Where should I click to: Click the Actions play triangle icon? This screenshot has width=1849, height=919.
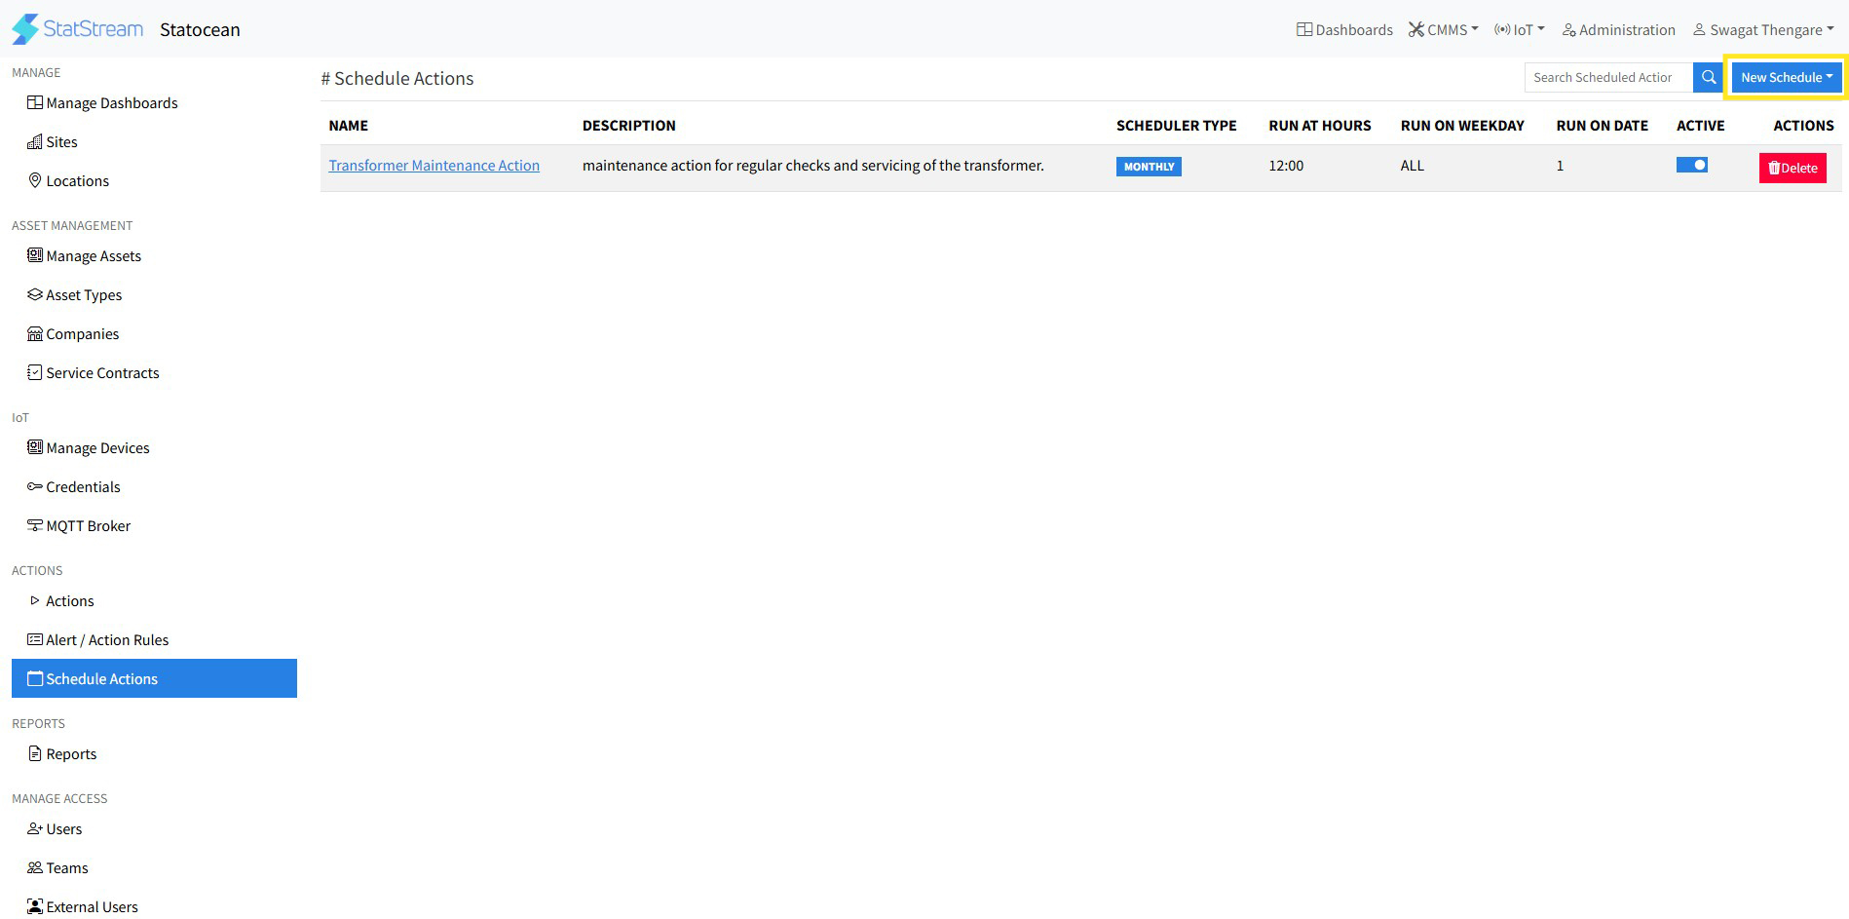(35, 600)
